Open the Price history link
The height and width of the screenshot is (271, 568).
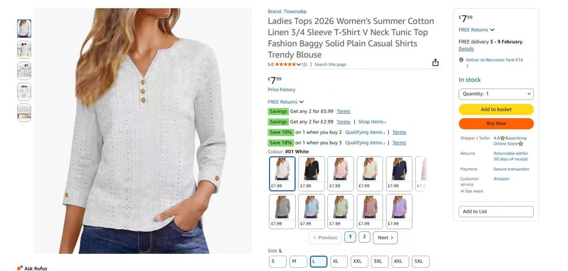pyautogui.click(x=282, y=90)
